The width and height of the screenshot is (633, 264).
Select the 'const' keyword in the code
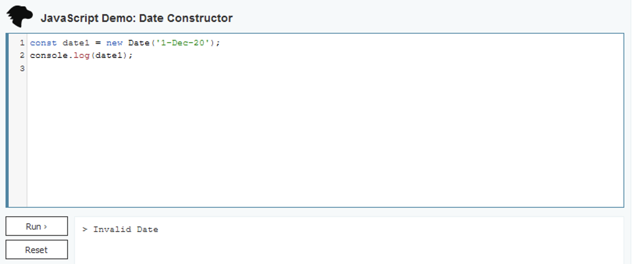coord(43,43)
